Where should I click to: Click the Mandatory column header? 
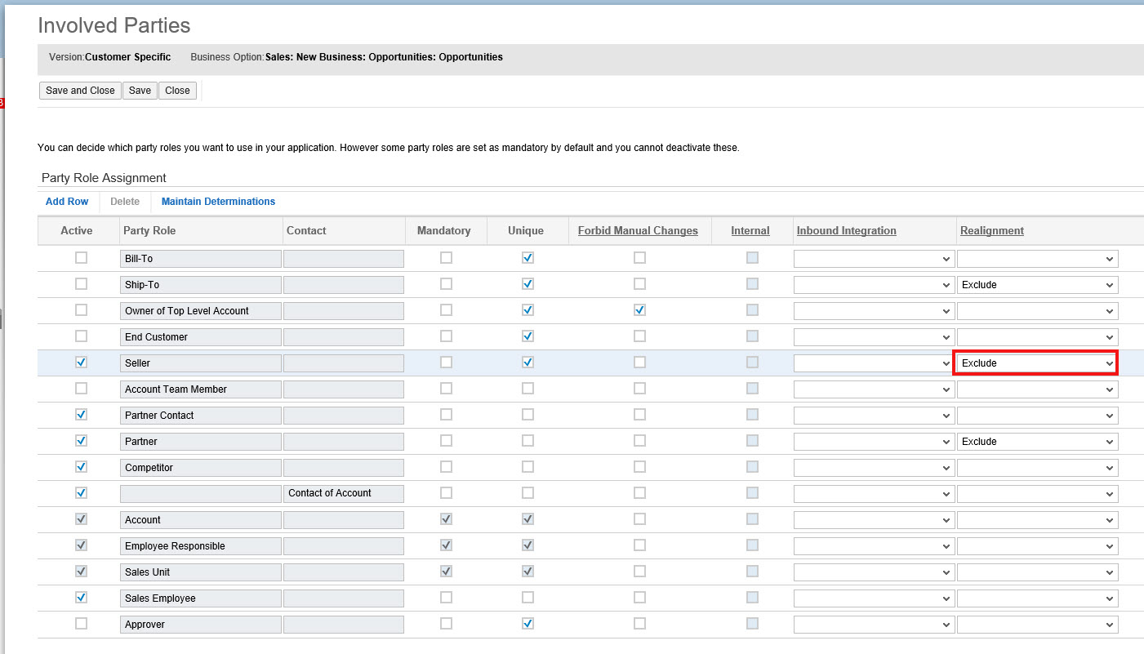point(443,231)
